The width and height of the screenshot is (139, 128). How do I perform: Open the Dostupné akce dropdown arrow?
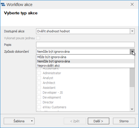(x=132, y=31)
